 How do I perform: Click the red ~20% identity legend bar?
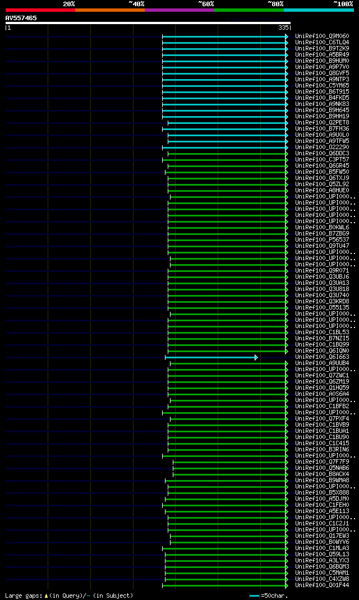coord(40,10)
